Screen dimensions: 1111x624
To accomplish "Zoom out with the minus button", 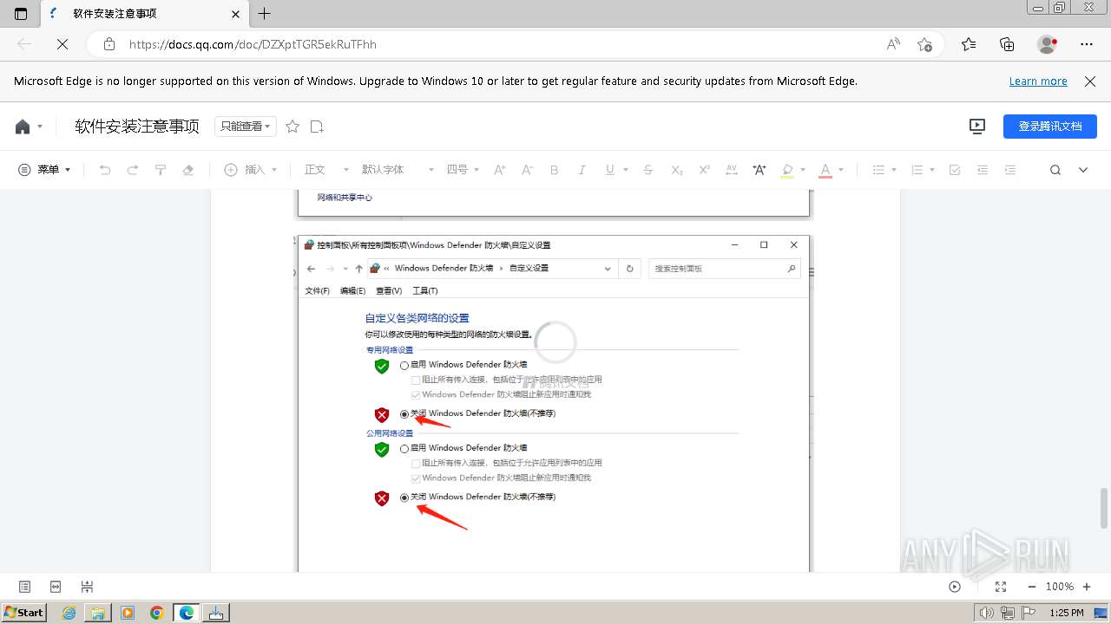I will 1032,587.
